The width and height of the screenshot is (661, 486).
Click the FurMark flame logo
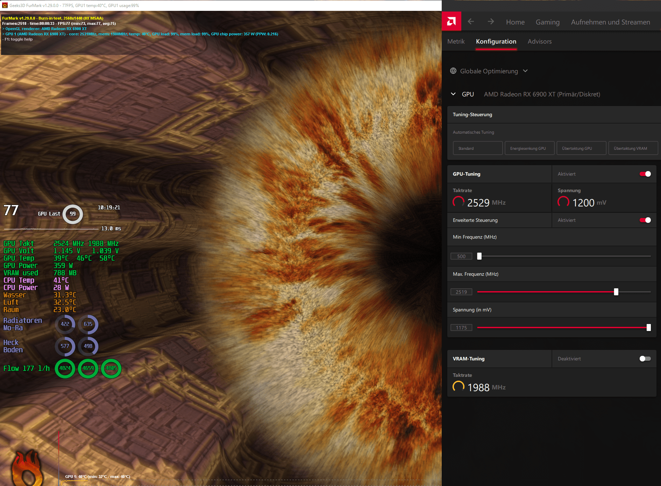click(x=28, y=468)
